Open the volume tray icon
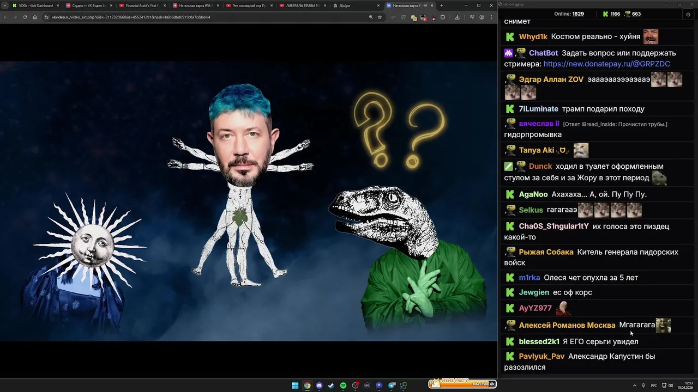Screen dimensions: 698x392 click(x=670, y=385)
